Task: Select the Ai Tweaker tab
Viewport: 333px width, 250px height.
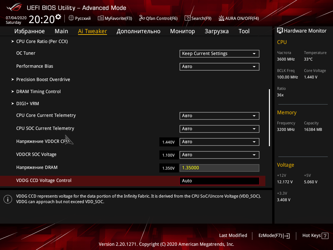Action: coord(92,31)
